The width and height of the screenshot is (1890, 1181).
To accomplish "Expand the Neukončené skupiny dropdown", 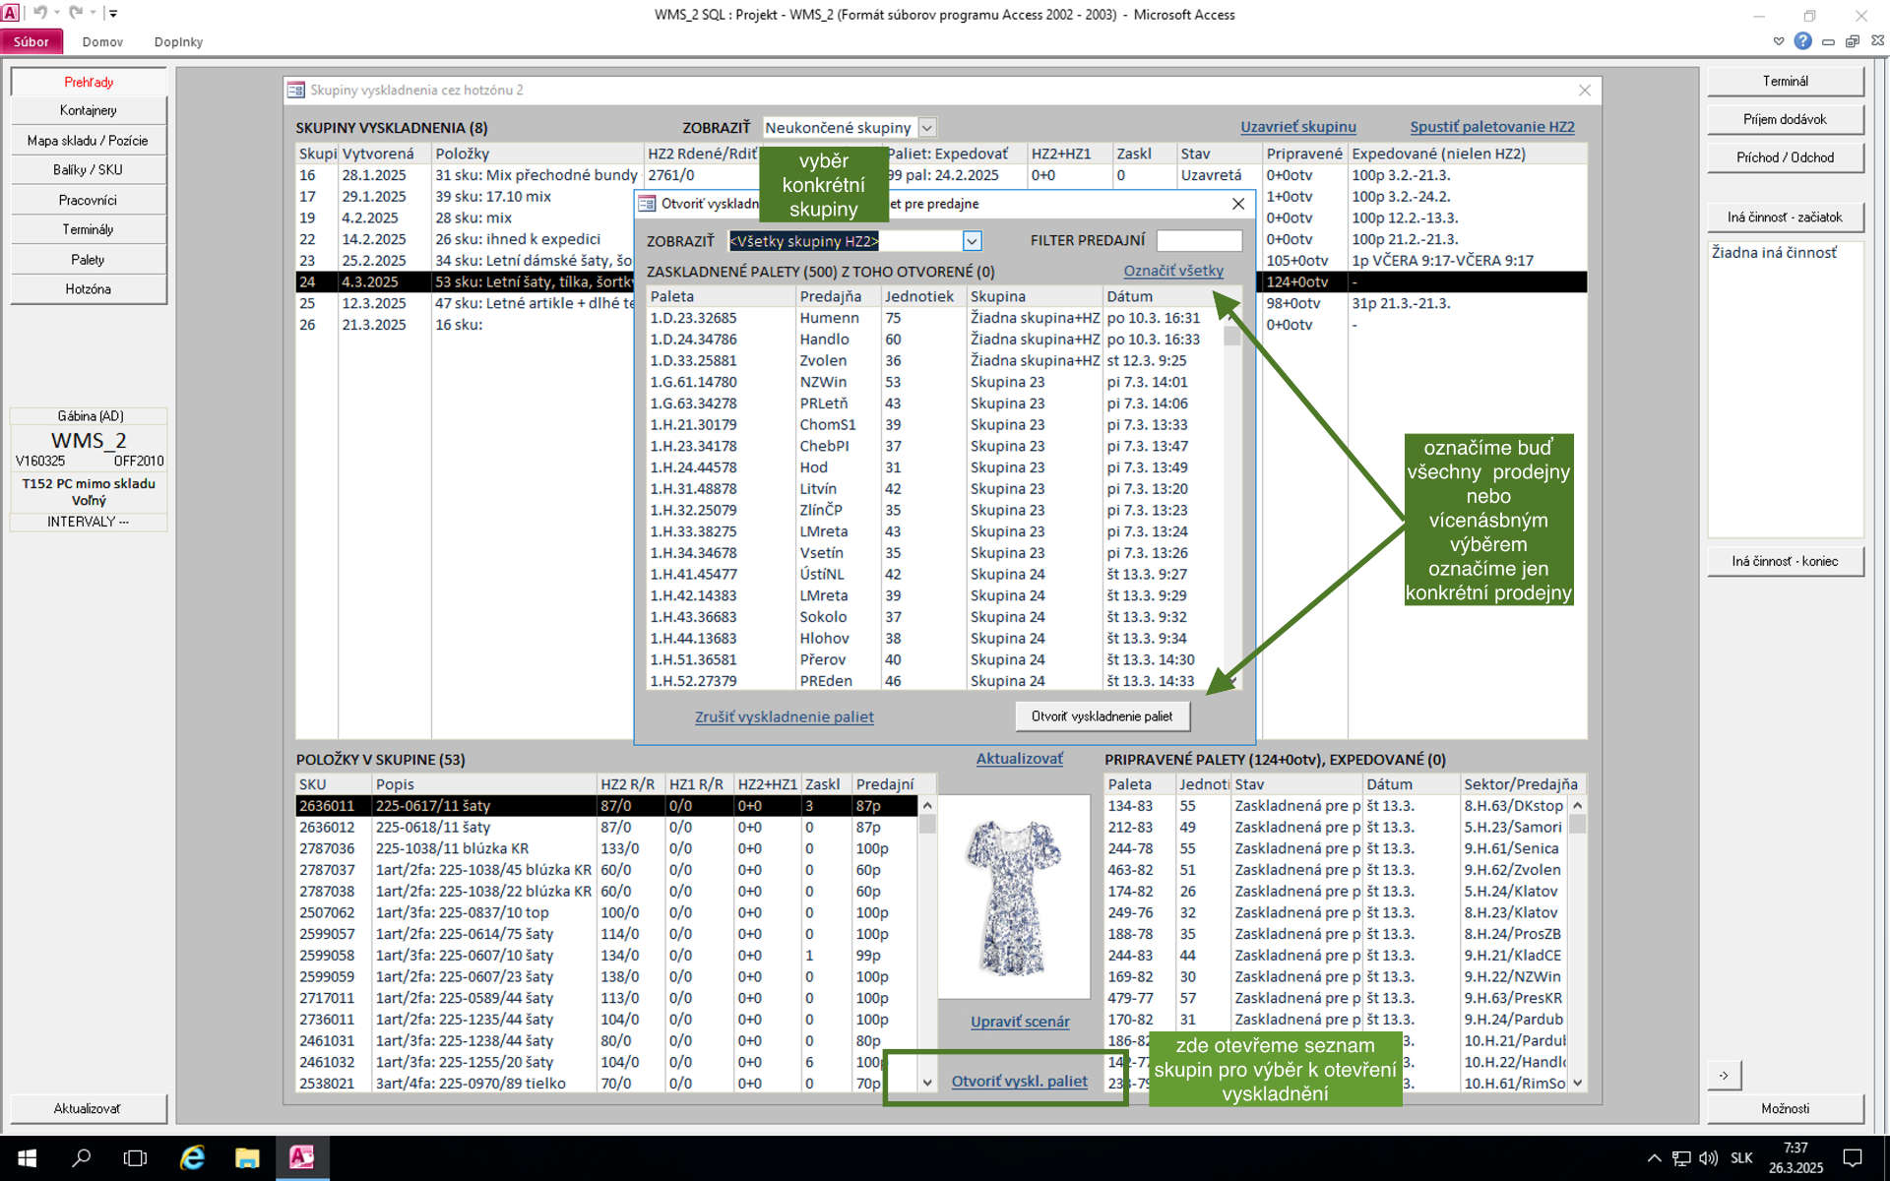I will 926,128.
